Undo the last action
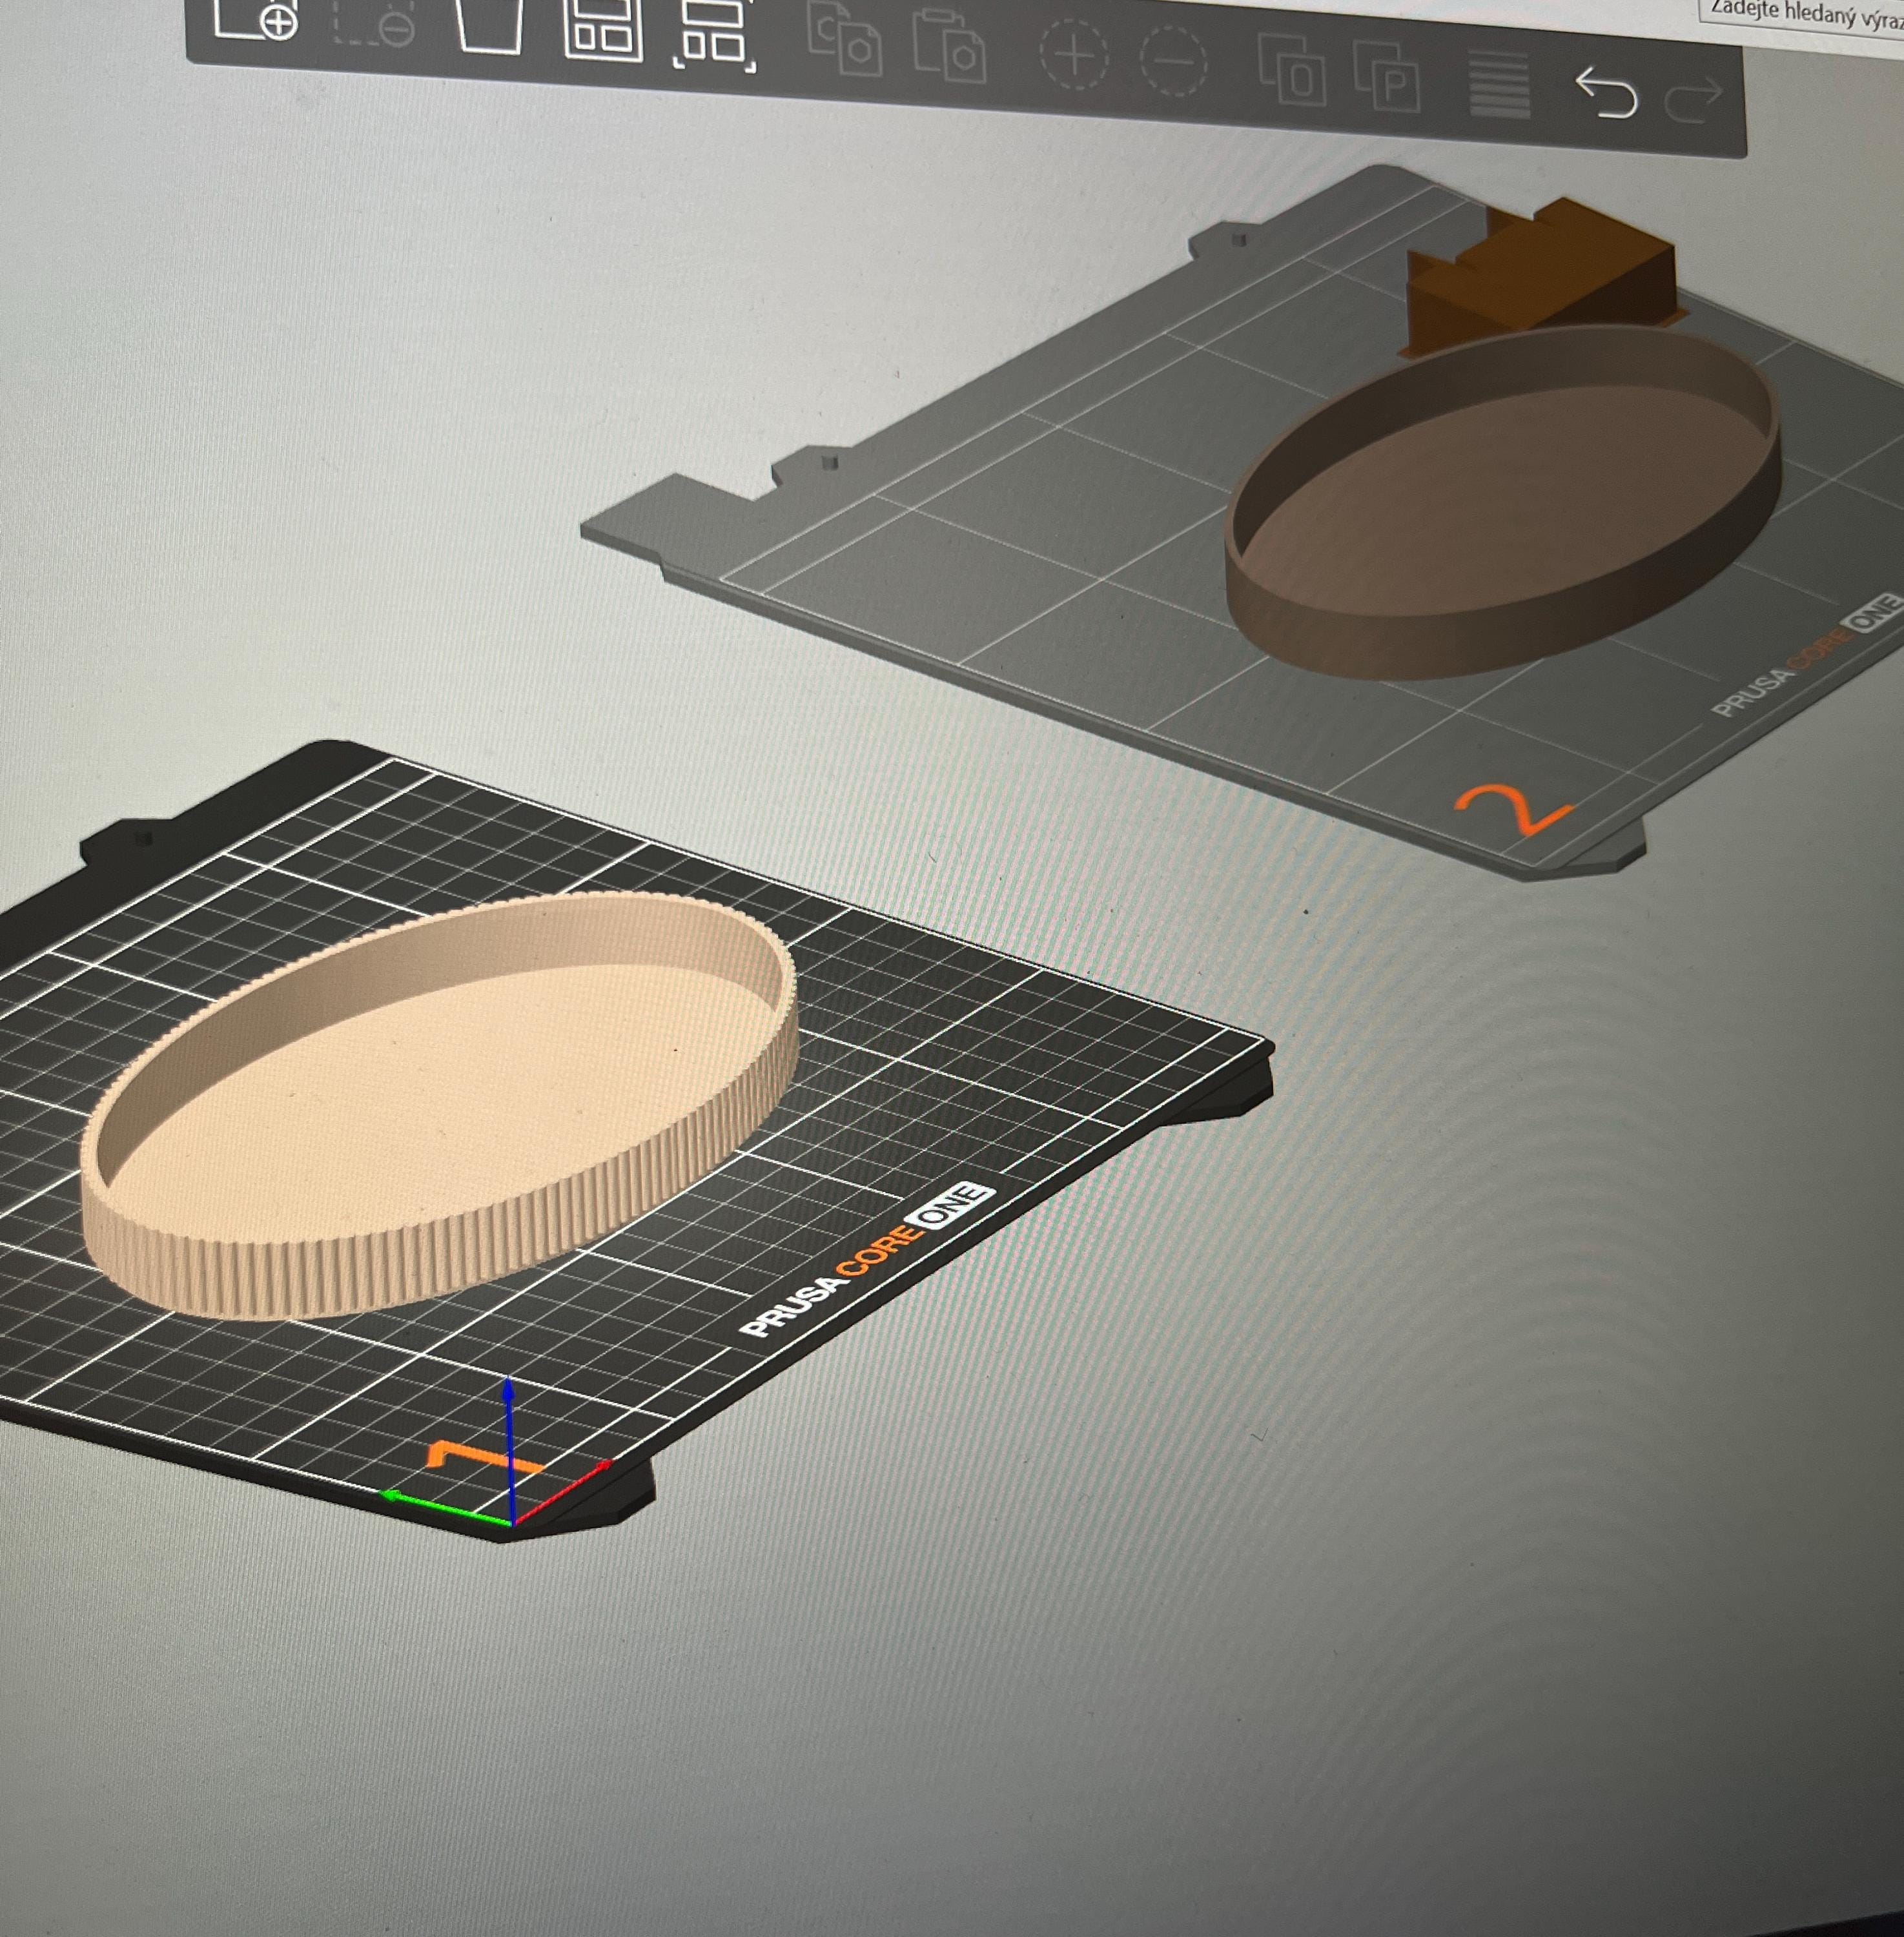 pos(1607,94)
